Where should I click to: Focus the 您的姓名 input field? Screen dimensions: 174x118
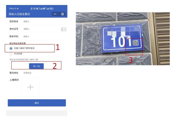44,21
